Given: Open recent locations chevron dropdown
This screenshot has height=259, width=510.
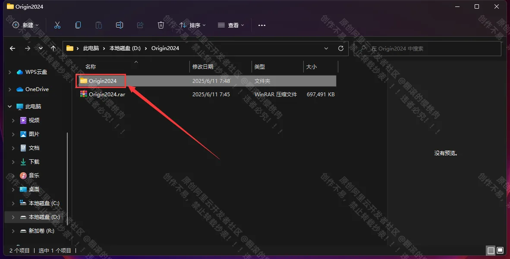Looking at the screenshot, I should point(41,48).
